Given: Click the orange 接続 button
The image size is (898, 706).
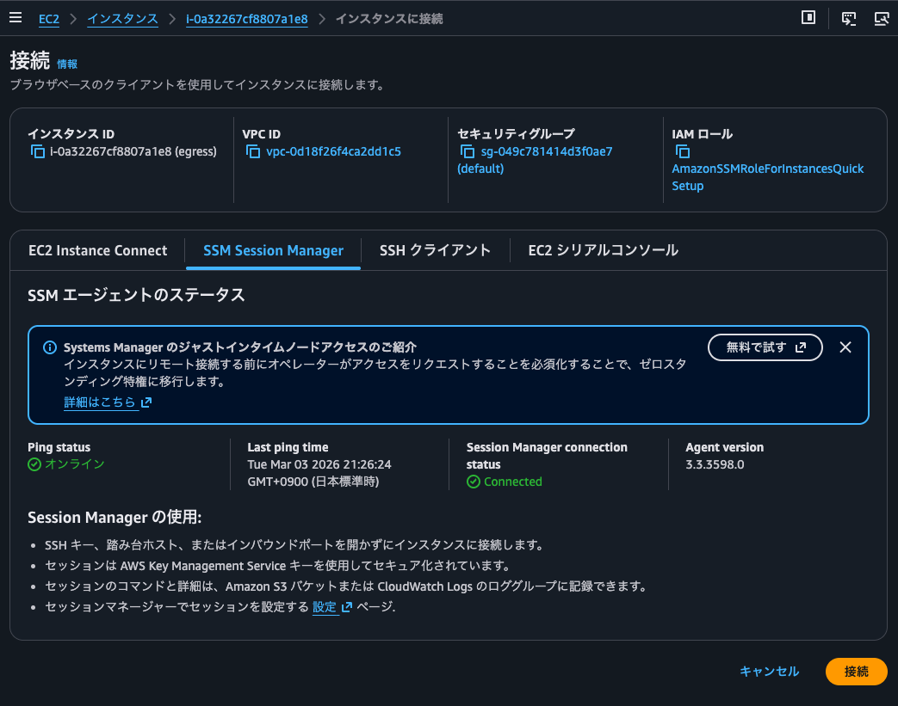Looking at the screenshot, I should (x=856, y=672).
